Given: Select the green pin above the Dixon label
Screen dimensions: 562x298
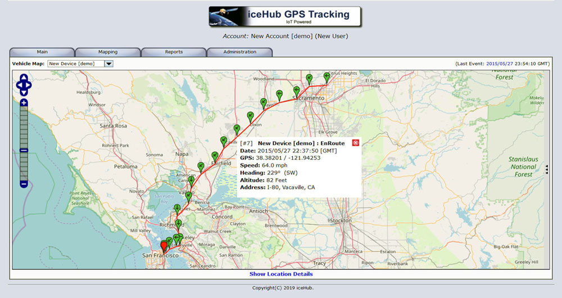Looking at the screenshot, I should coord(250,117).
